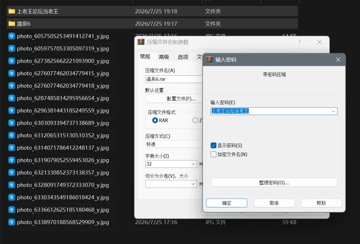Select file name photo_6338970188568529909_y.jpg

point(63,222)
